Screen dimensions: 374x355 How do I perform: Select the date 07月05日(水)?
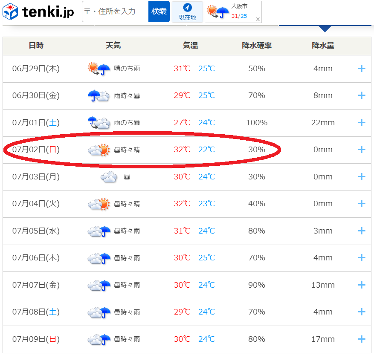tap(36, 231)
